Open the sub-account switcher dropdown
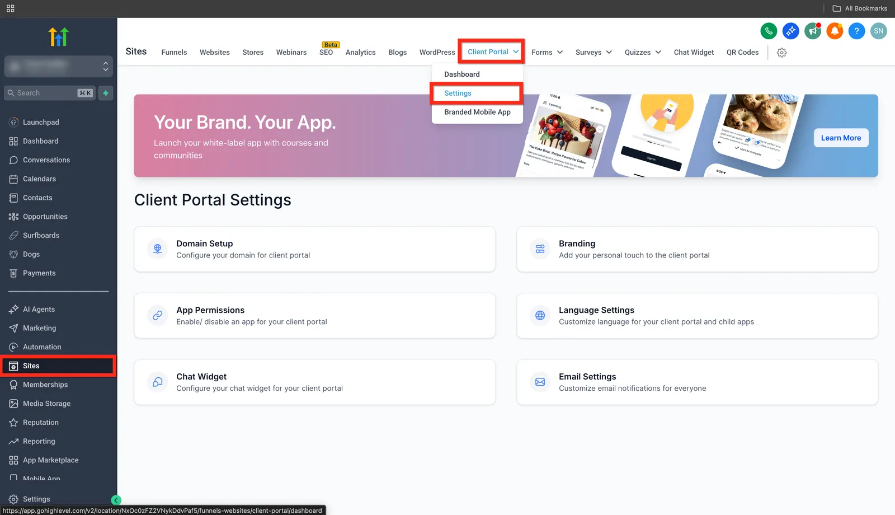The height and width of the screenshot is (515, 895). tap(59, 66)
